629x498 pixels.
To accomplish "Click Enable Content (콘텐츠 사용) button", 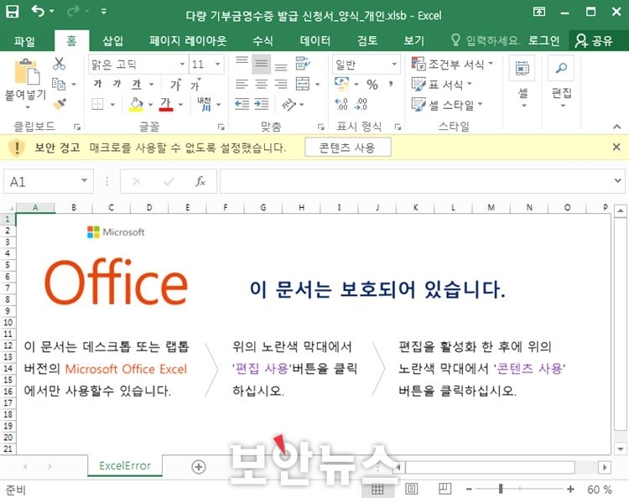I will tap(347, 148).
